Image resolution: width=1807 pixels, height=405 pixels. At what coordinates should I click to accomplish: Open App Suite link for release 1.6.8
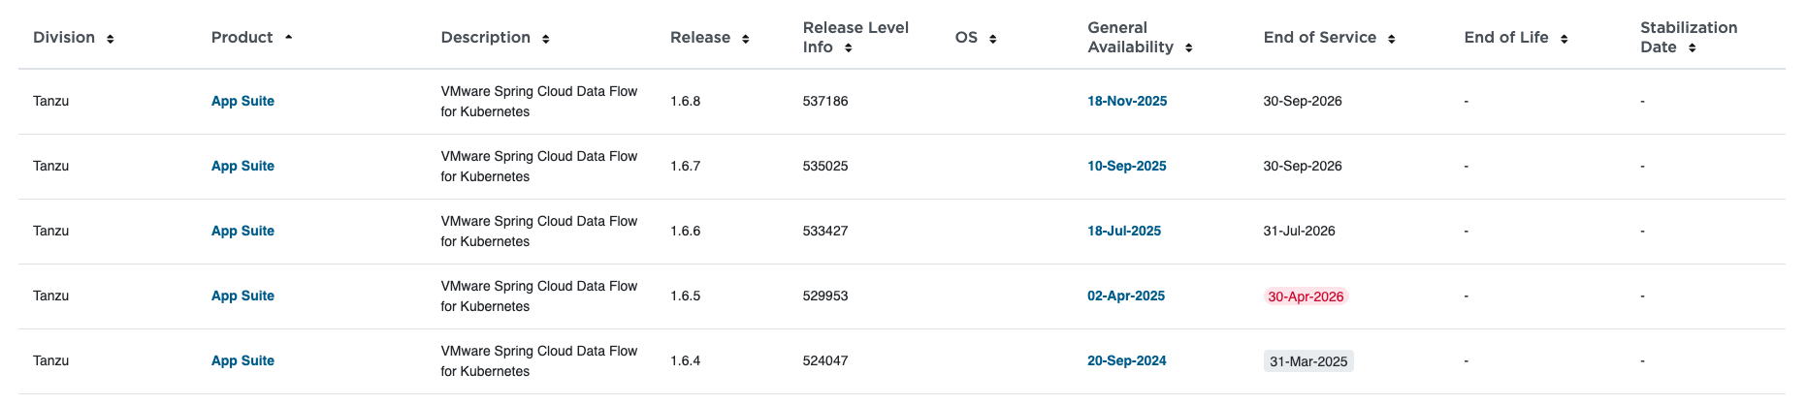(242, 102)
